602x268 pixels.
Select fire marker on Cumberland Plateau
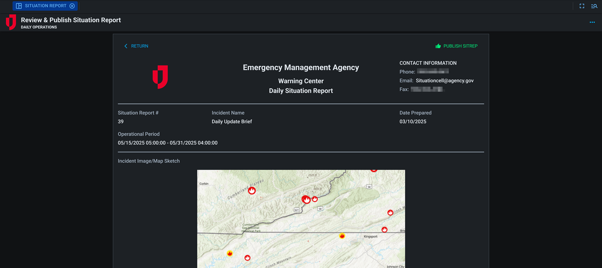click(x=252, y=190)
